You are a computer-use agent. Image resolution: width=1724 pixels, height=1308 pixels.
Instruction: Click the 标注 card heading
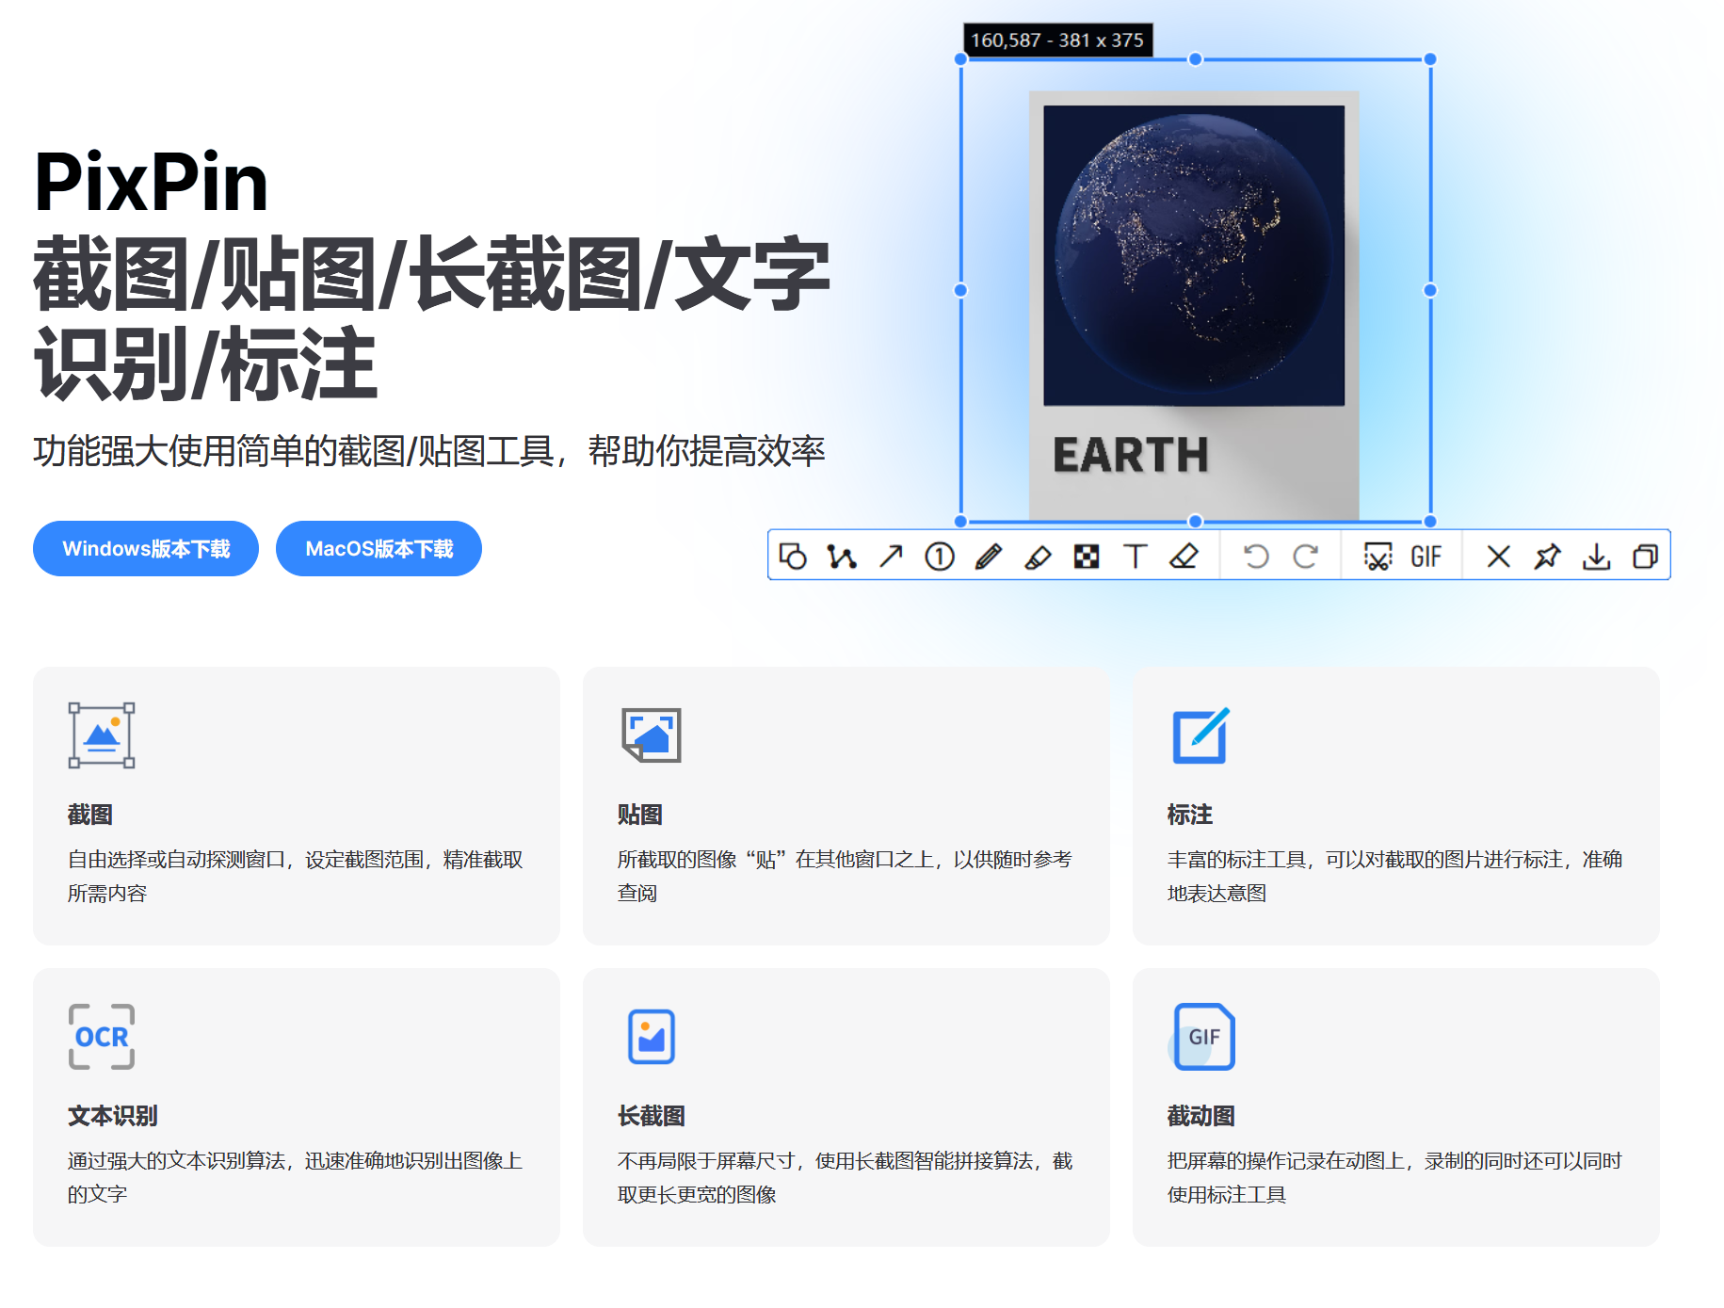click(x=1190, y=815)
